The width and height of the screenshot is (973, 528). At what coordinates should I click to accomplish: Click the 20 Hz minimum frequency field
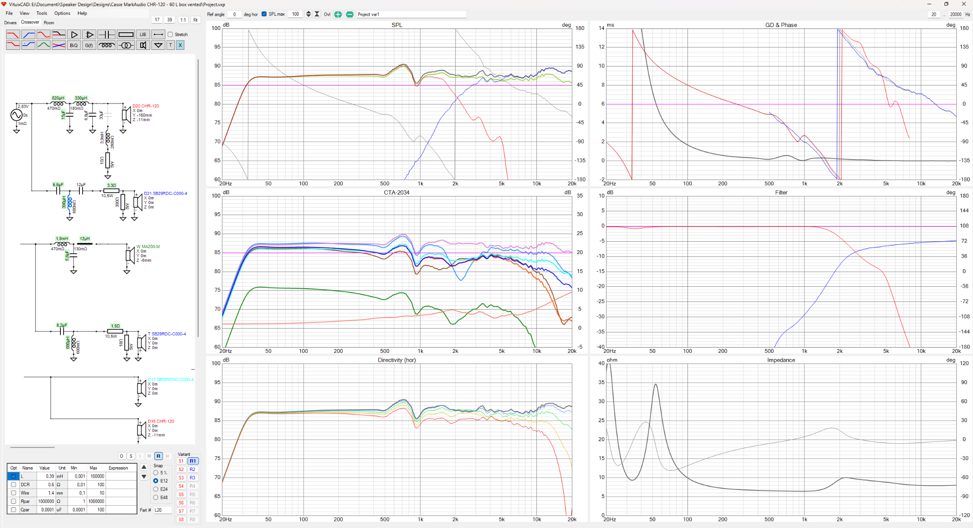click(x=934, y=14)
